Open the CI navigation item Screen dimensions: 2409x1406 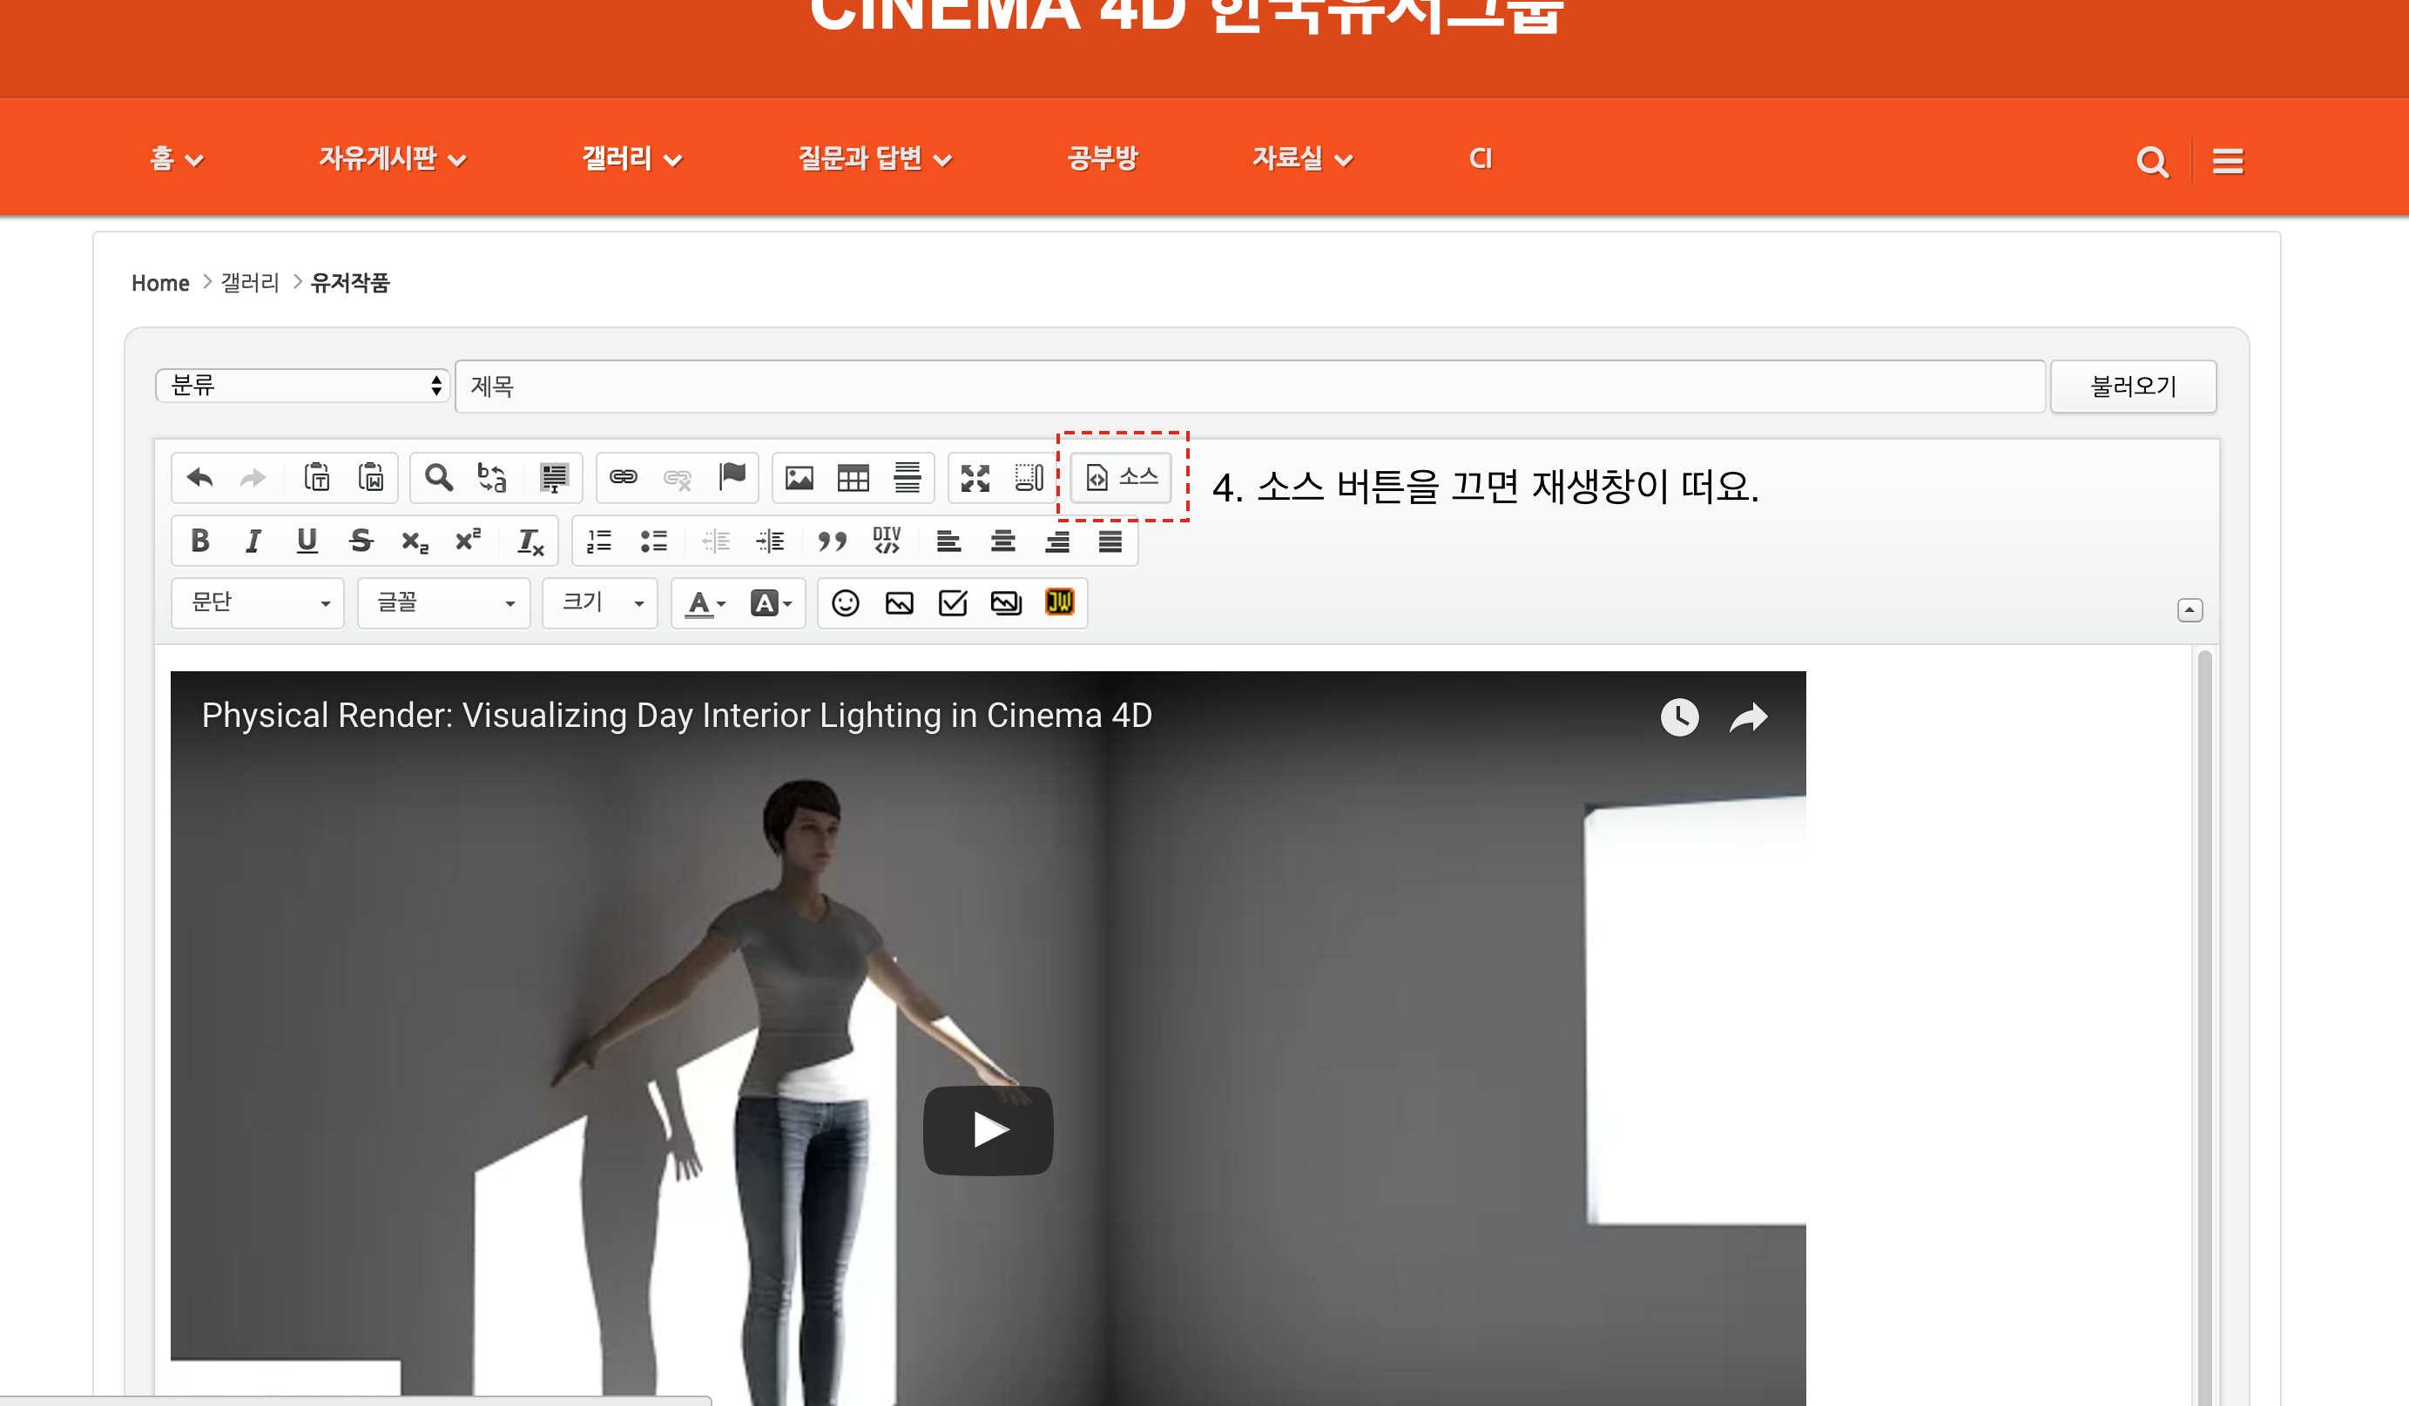click(1480, 158)
